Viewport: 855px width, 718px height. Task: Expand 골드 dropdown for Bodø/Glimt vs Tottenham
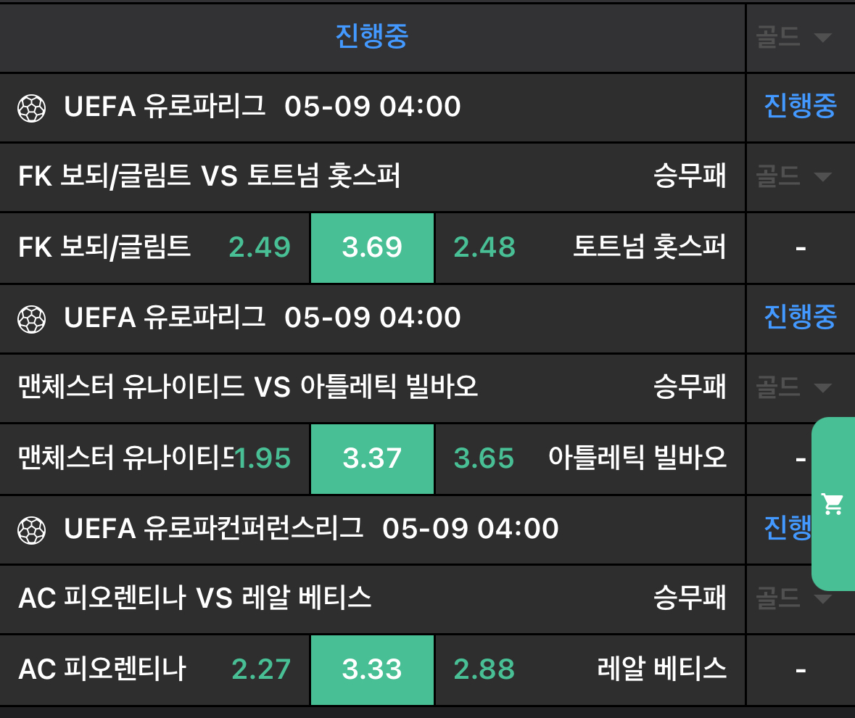793,176
